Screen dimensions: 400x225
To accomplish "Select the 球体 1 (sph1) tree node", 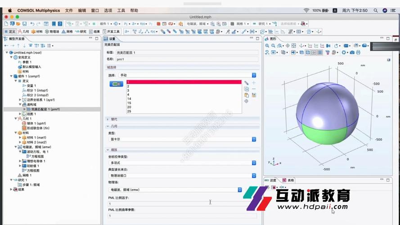I will tap(34, 123).
